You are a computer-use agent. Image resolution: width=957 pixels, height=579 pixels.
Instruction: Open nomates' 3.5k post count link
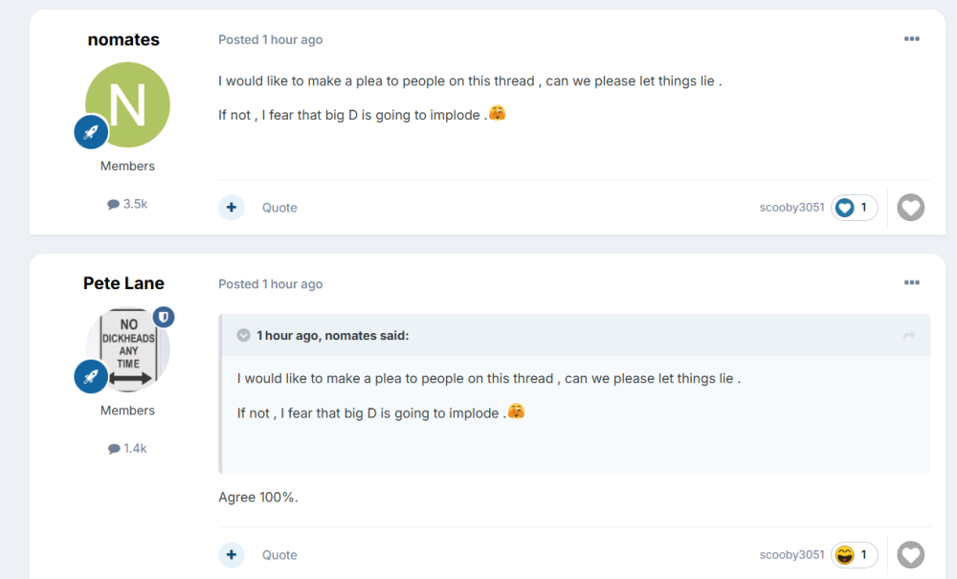[x=128, y=204]
